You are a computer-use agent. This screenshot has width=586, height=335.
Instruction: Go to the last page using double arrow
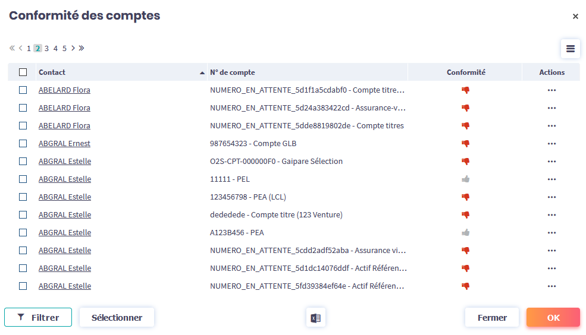point(82,48)
